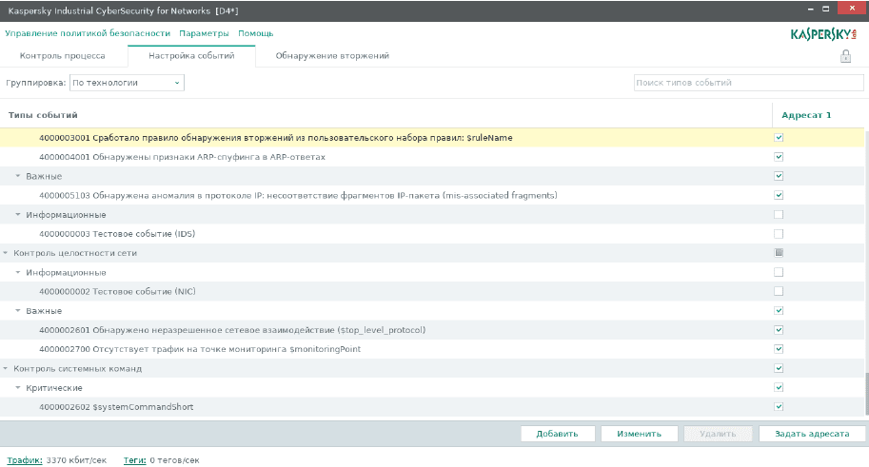
Task: Click the Kaspersky Lab logo
Action: pos(823,34)
